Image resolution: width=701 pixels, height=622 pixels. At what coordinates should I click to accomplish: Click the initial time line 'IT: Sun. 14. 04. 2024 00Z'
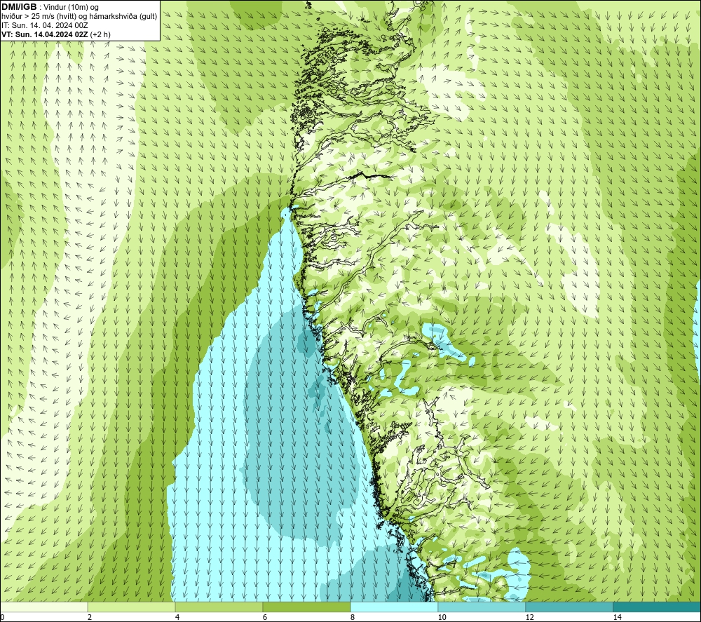(45, 25)
